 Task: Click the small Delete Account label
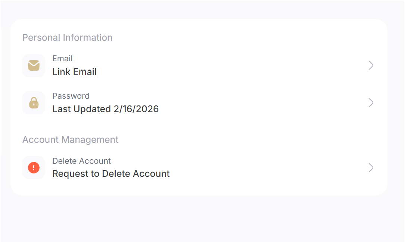point(81,161)
